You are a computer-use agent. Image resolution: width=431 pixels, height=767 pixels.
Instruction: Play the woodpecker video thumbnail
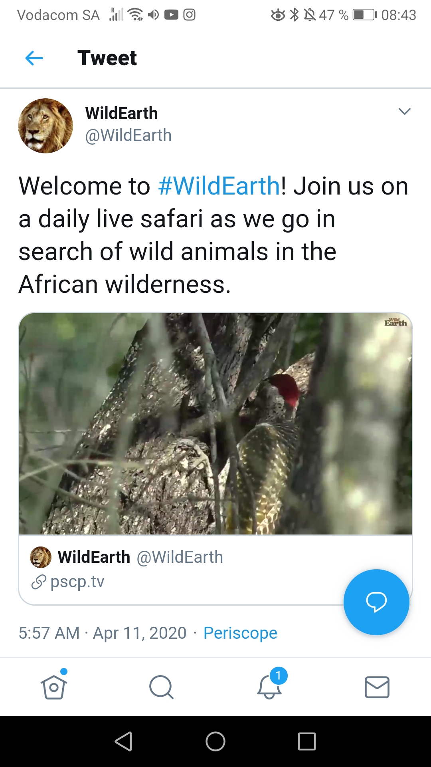pos(215,423)
